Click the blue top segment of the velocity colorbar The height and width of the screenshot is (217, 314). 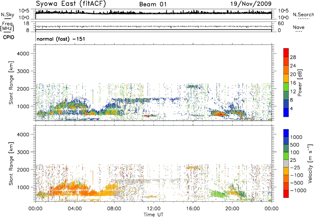[286, 133]
